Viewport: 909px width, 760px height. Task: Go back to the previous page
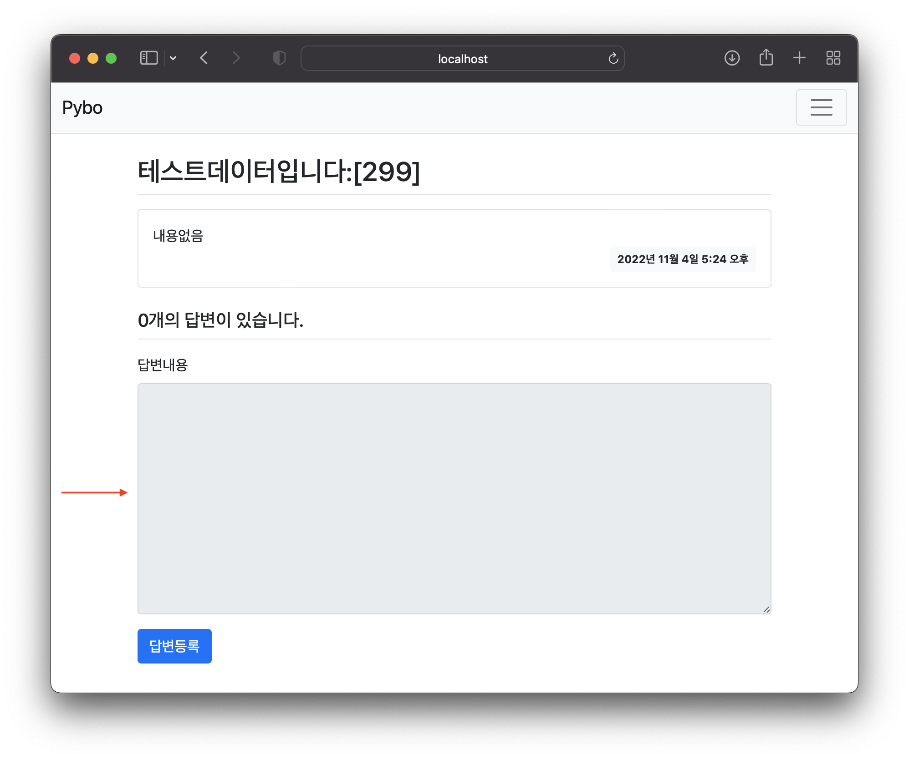coord(204,58)
